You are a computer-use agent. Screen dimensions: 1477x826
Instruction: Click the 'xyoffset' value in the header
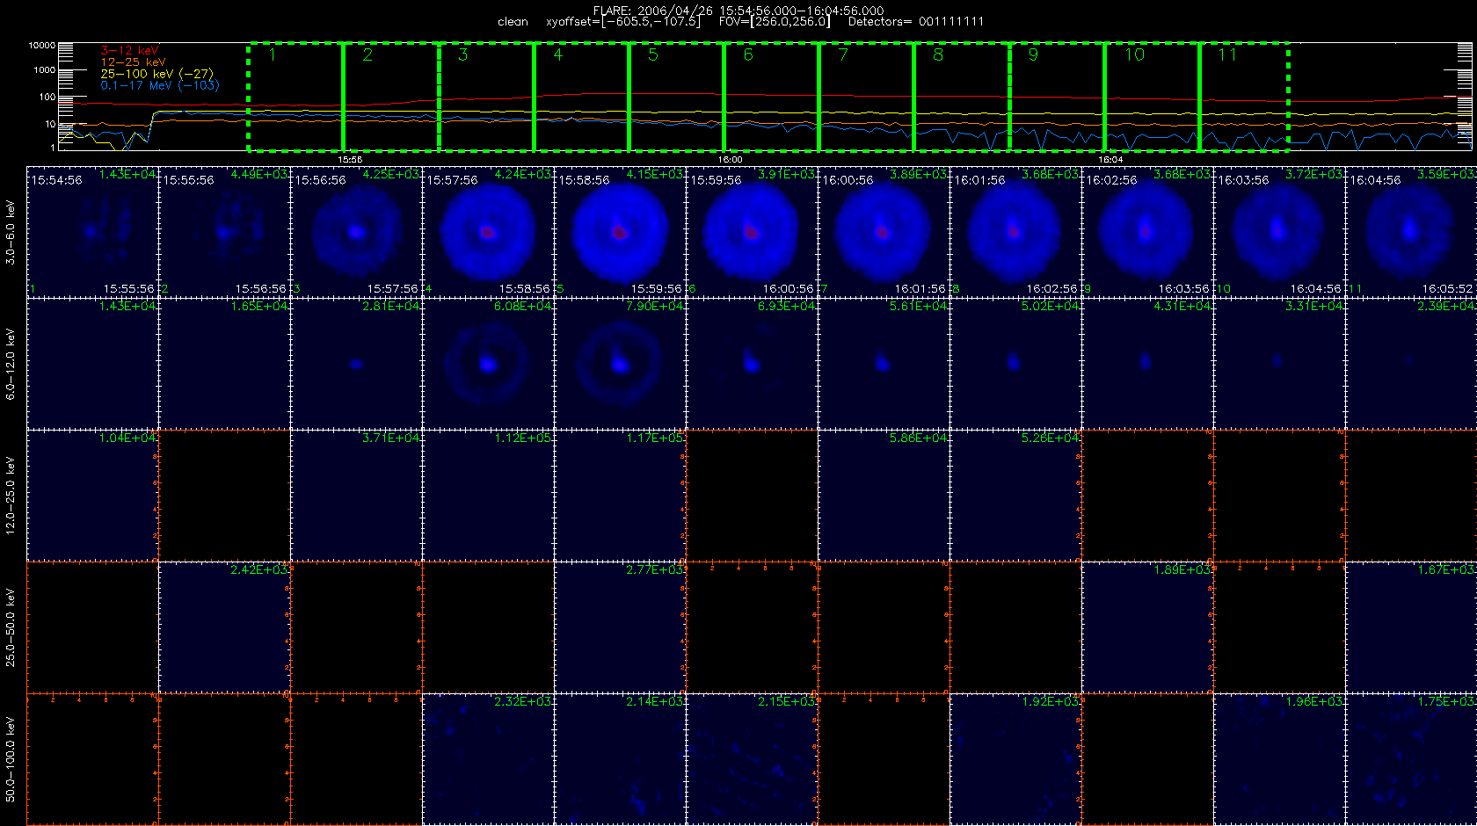point(623,22)
